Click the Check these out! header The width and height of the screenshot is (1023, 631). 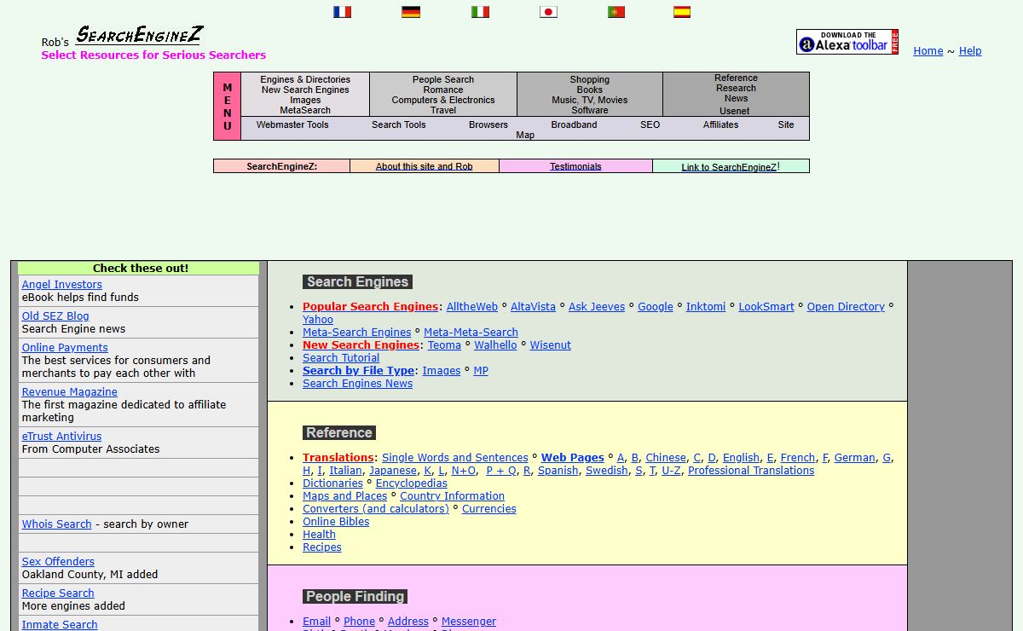point(140,268)
